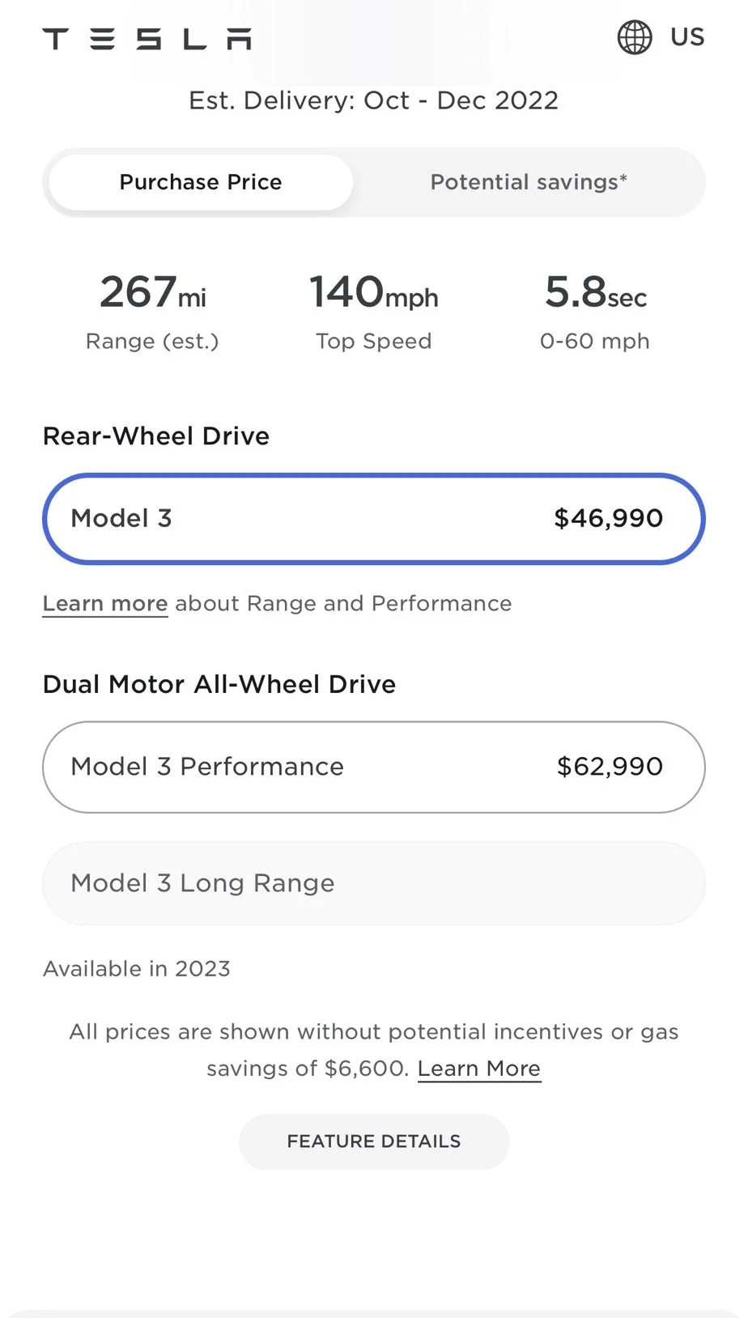Image resolution: width=748 pixels, height=1318 pixels.
Task: Click the Dual Motor All-Wheel Drive heading
Action: click(x=219, y=684)
